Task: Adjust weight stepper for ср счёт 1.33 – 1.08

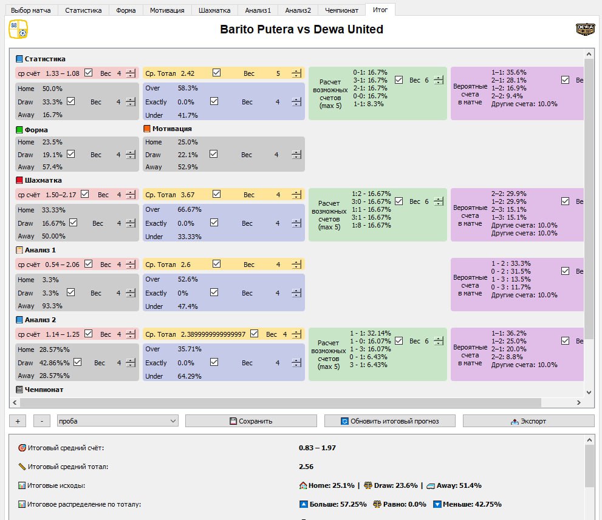Action: [131, 73]
